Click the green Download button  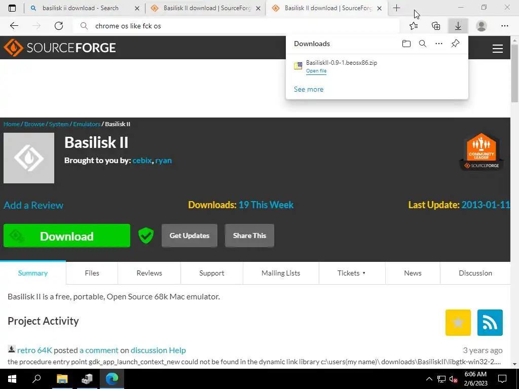67,236
